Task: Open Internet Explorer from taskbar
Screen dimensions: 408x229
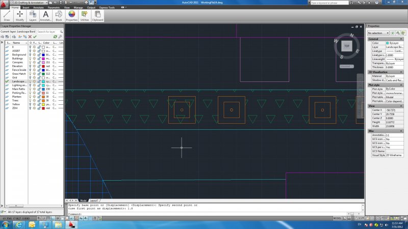Action: 19,224
